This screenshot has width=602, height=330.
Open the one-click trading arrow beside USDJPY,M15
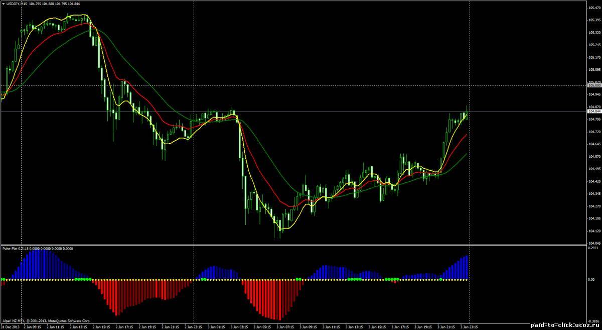pyautogui.click(x=3, y=4)
